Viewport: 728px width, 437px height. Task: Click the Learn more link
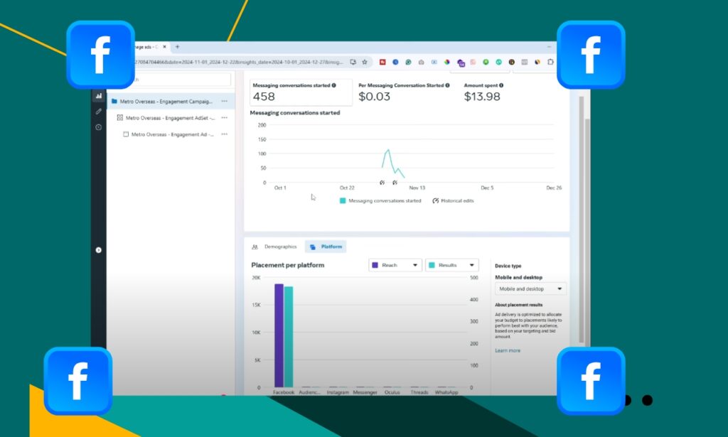pyautogui.click(x=508, y=350)
